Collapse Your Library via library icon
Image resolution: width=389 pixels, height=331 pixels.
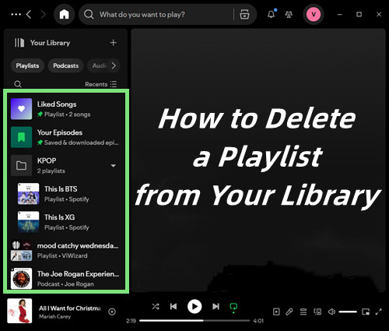[x=19, y=43]
